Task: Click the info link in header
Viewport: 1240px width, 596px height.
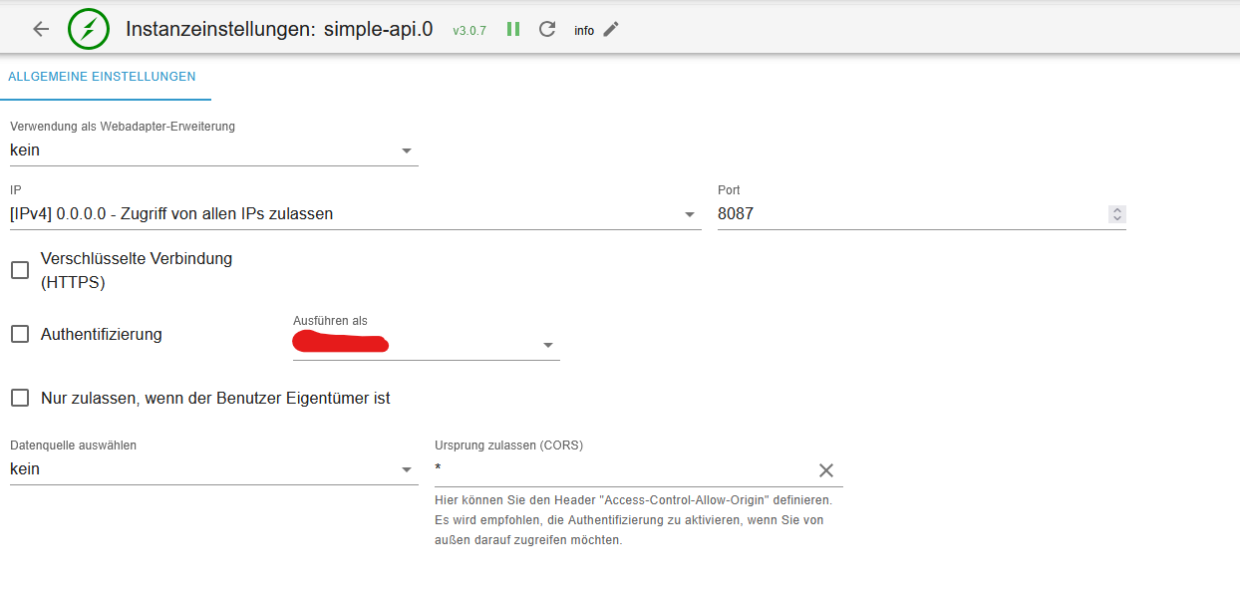Action: coord(584,31)
